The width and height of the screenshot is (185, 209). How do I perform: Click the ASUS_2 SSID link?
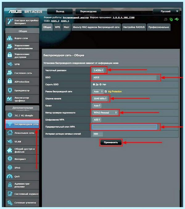55,21
